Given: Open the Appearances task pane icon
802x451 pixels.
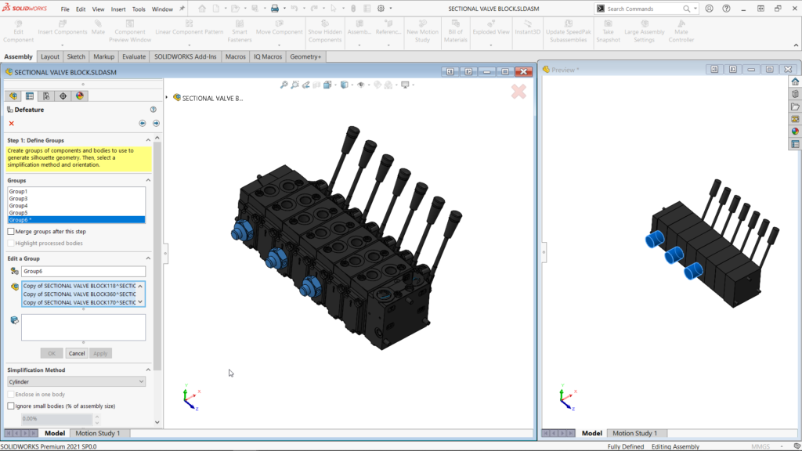Looking at the screenshot, I should pos(795,132).
